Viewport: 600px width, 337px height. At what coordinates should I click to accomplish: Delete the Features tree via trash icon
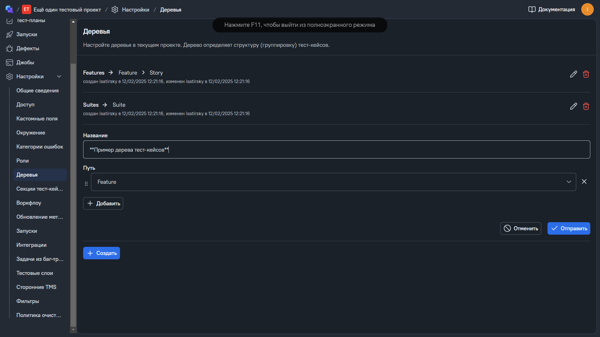pos(586,74)
